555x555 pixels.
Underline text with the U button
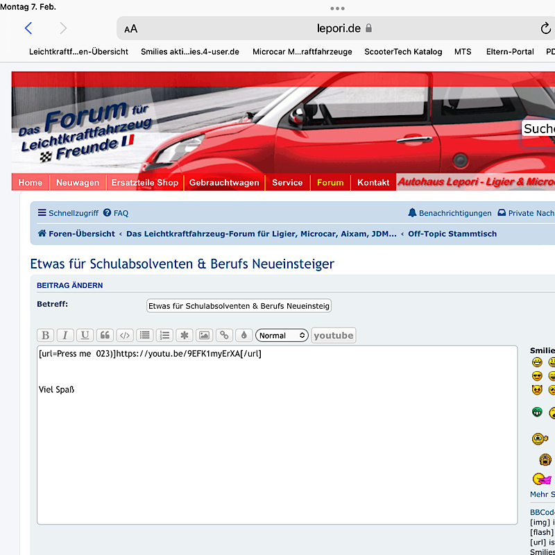(85, 335)
